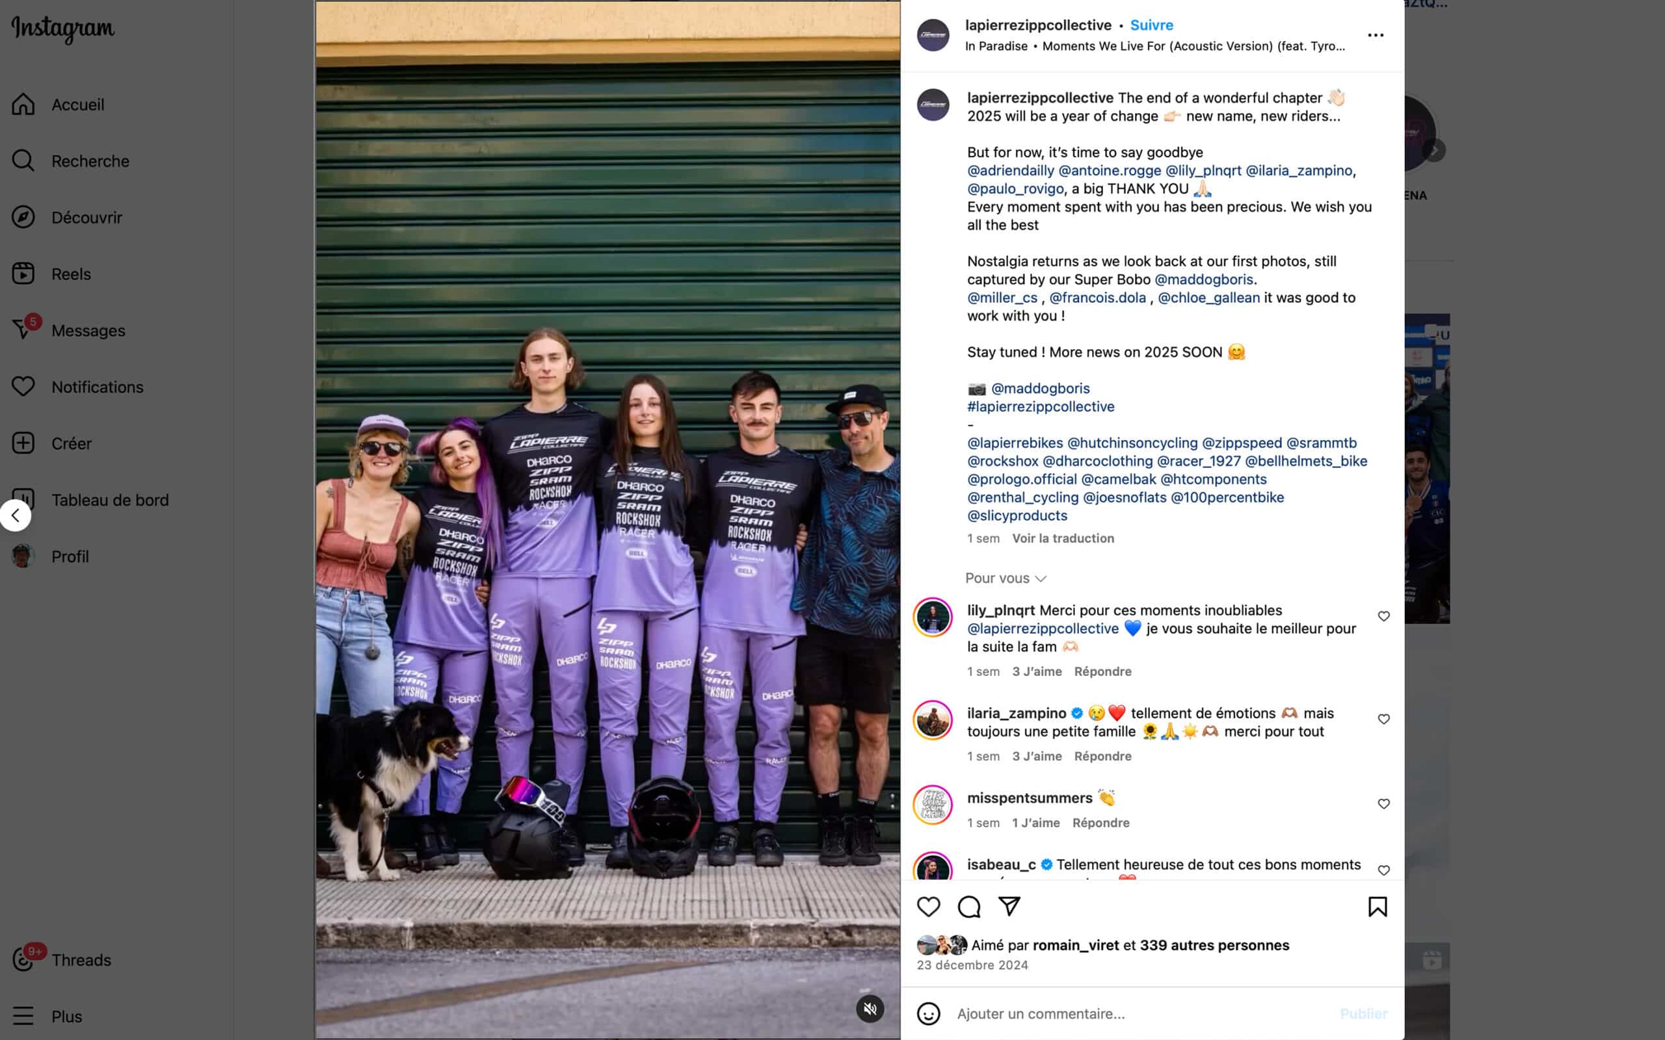This screenshot has height=1040, width=1665.
Task: Open the three-dot post options menu
Action: 1376,35
